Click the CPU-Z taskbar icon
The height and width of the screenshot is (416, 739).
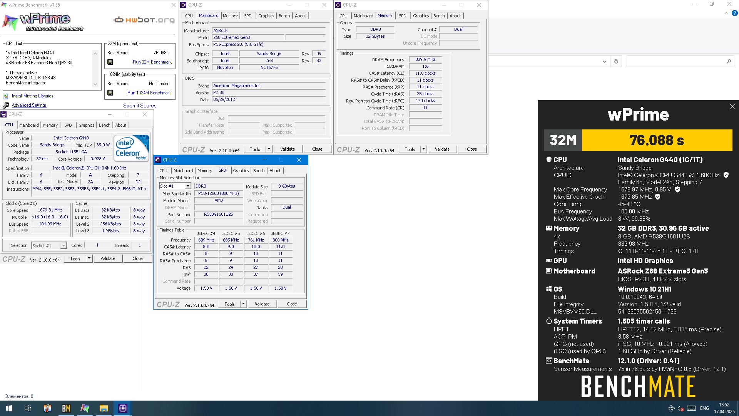click(x=122, y=408)
